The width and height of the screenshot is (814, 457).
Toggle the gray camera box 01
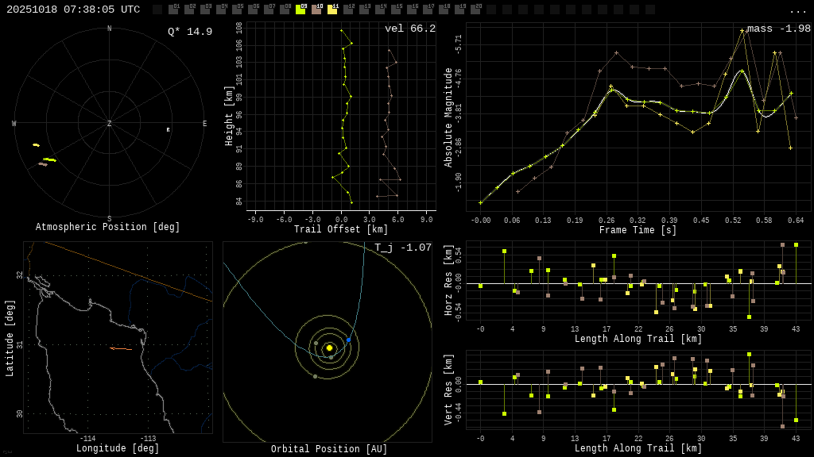173,10
